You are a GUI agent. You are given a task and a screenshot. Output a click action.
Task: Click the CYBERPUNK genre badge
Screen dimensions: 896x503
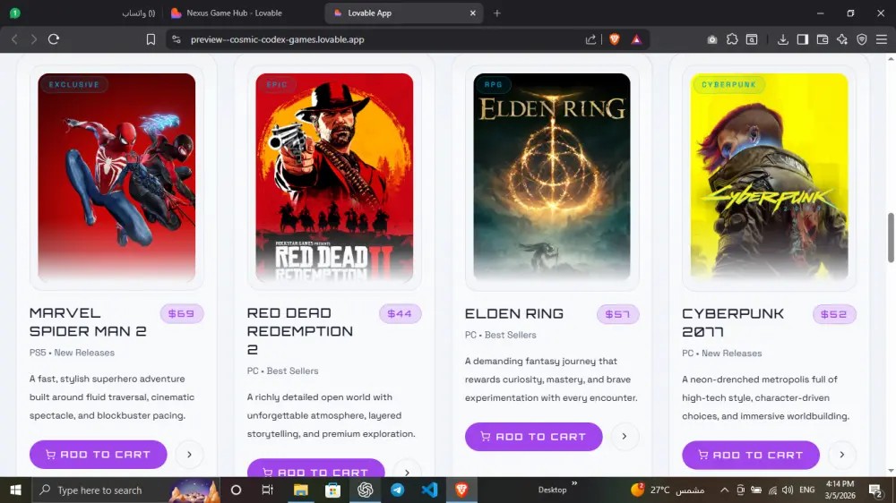coord(729,84)
